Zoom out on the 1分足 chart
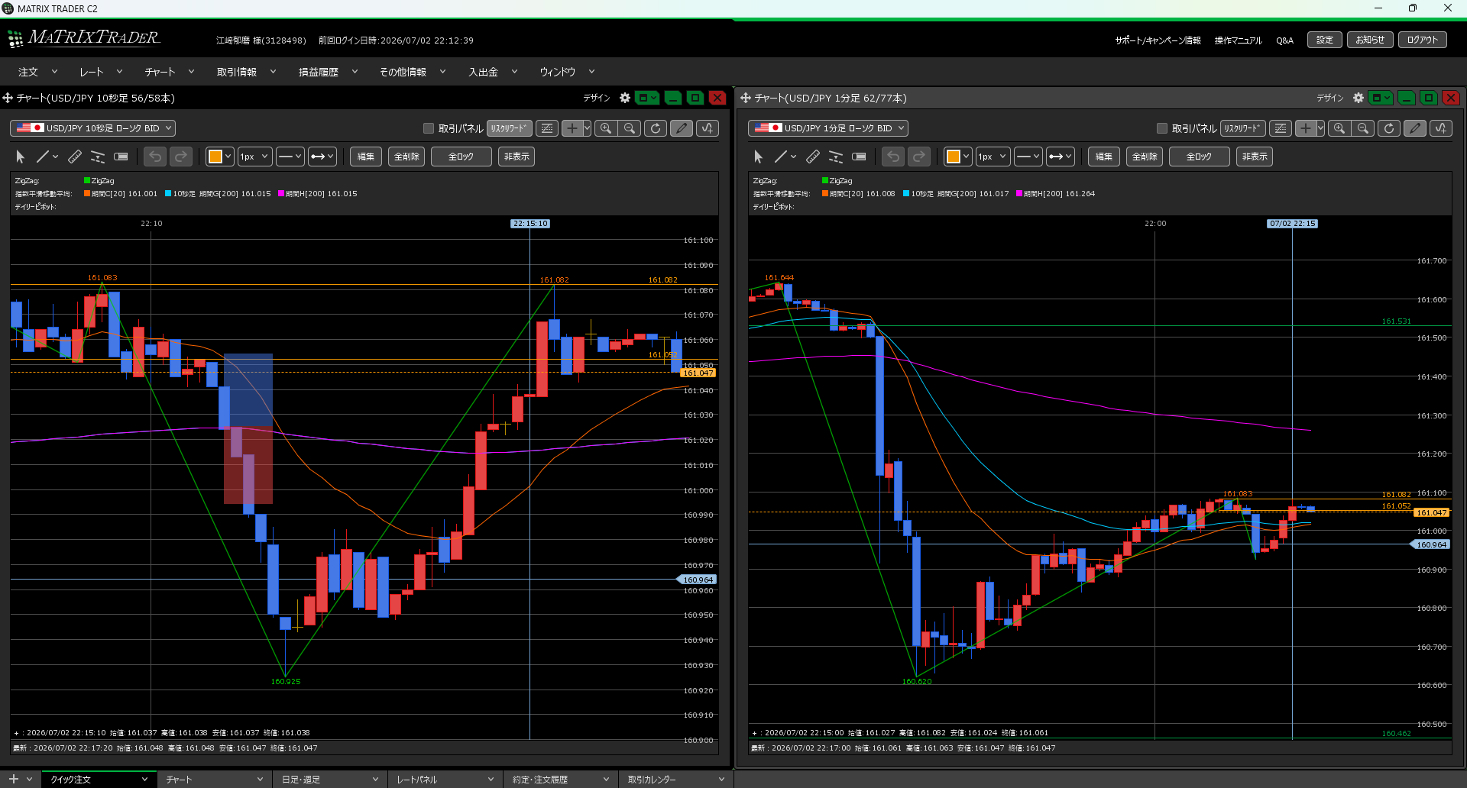 1363,128
